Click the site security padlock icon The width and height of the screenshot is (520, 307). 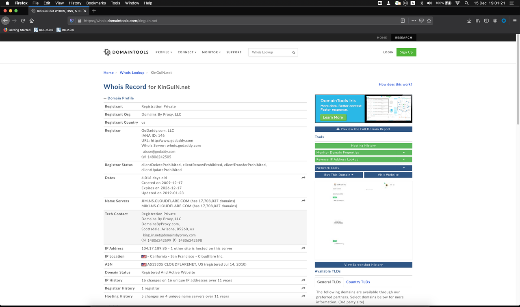80,21
